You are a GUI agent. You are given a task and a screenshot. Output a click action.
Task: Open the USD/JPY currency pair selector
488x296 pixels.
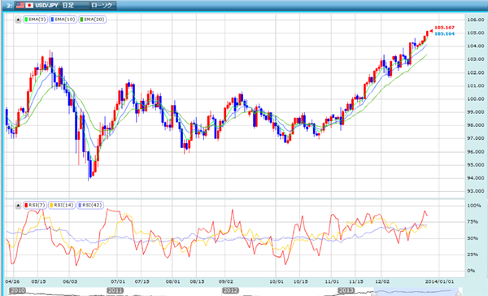pos(37,6)
